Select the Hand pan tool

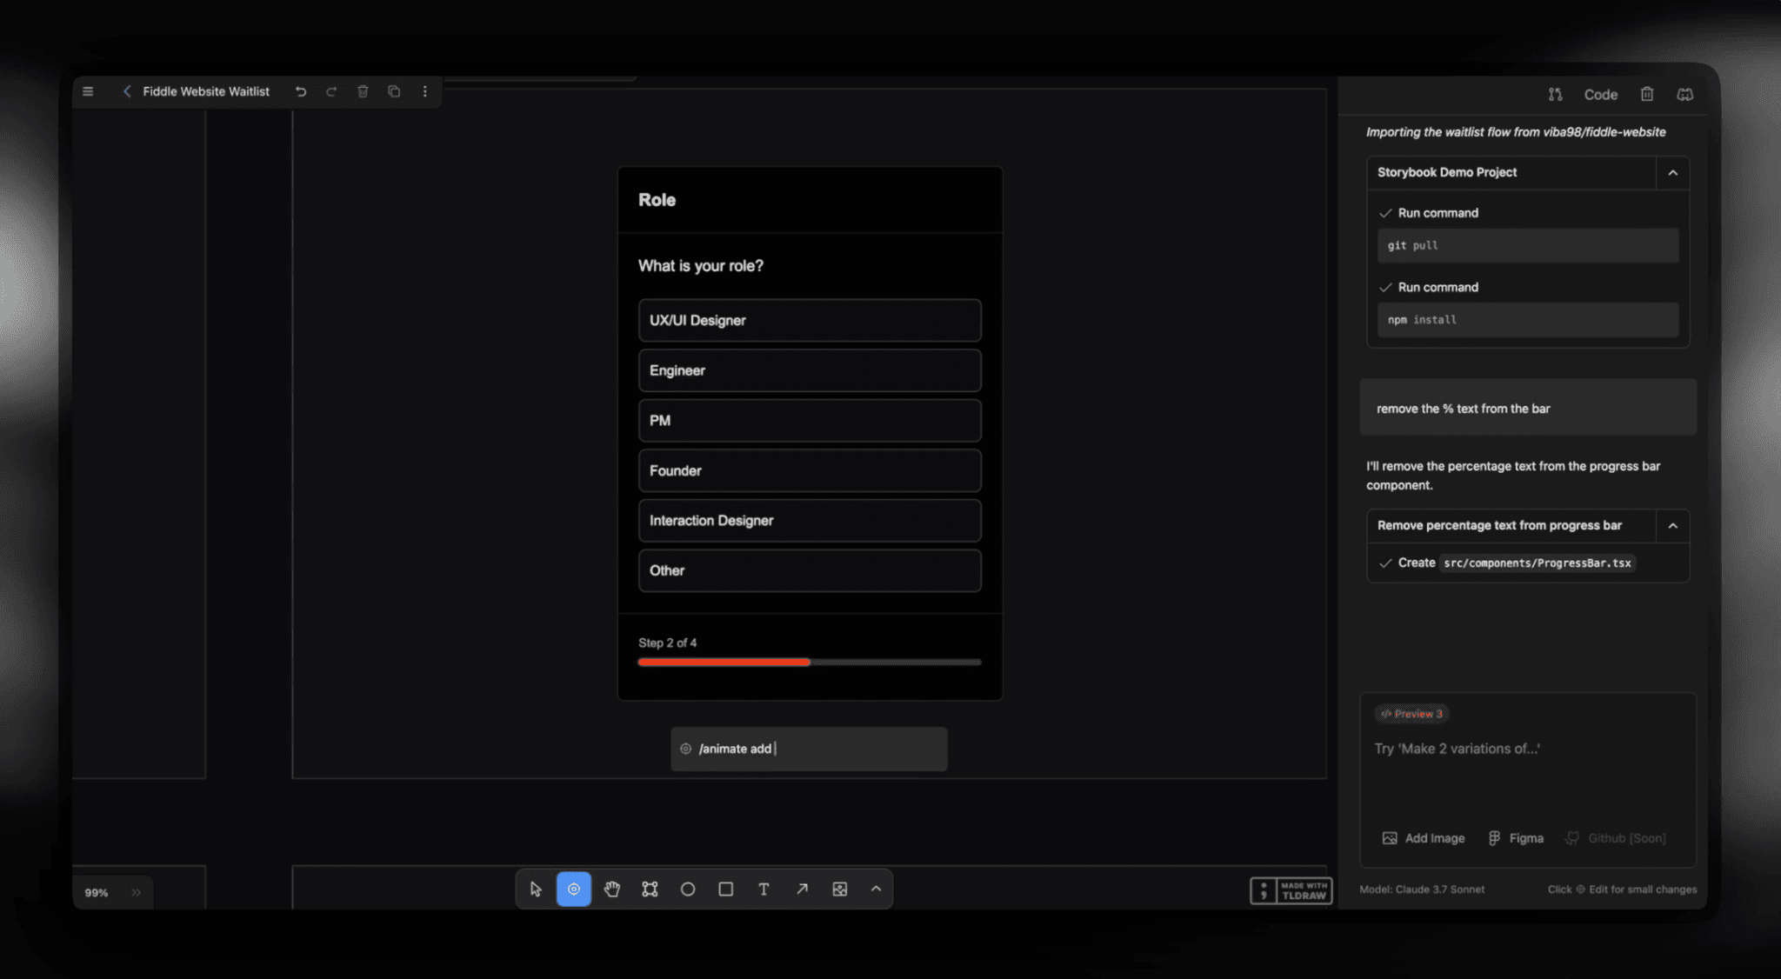pos(611,889)
